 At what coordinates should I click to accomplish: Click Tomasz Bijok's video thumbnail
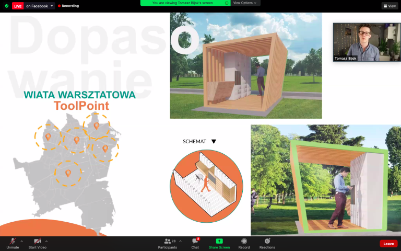367,42
